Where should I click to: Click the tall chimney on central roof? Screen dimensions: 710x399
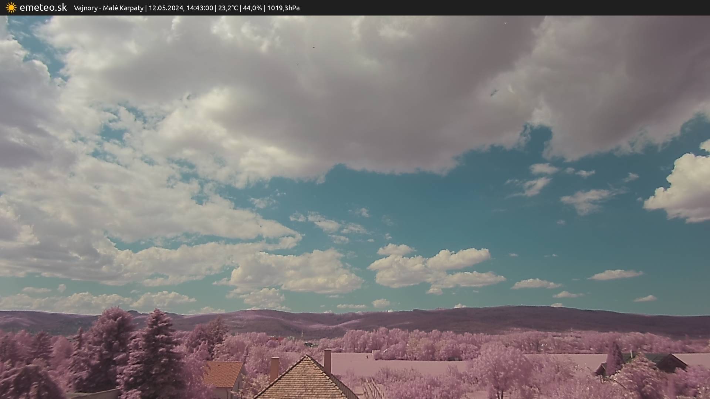(328, 360)
